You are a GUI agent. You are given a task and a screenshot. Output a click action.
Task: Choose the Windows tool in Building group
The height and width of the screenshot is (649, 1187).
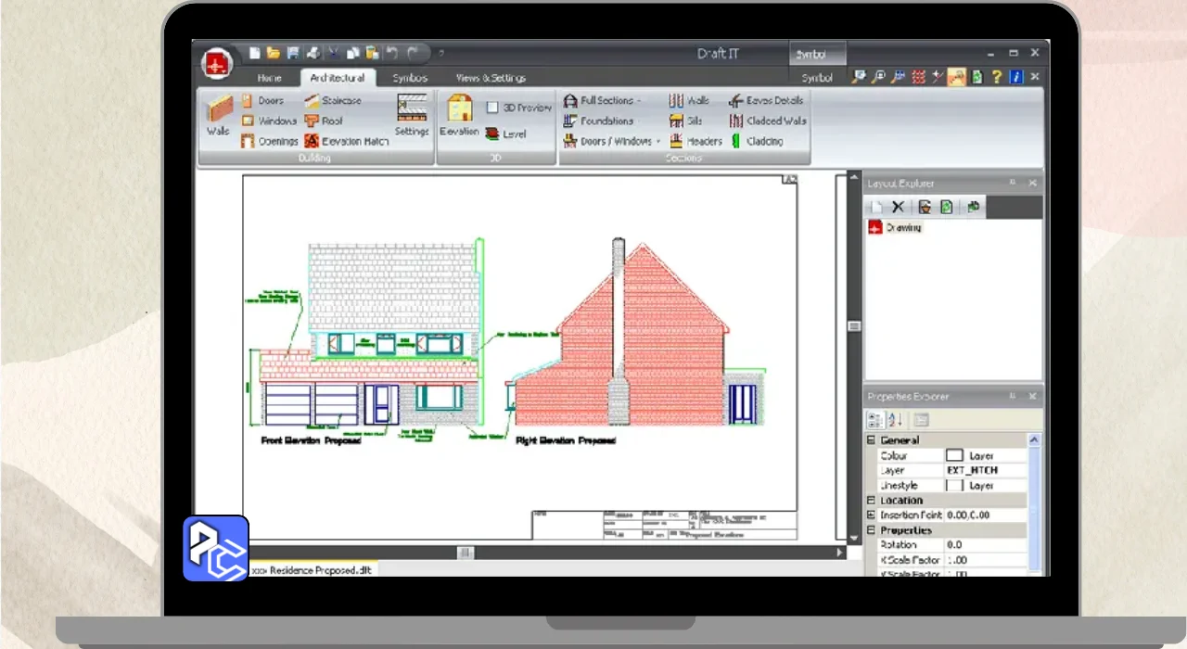pyautogui.click(x=269, y=121)
